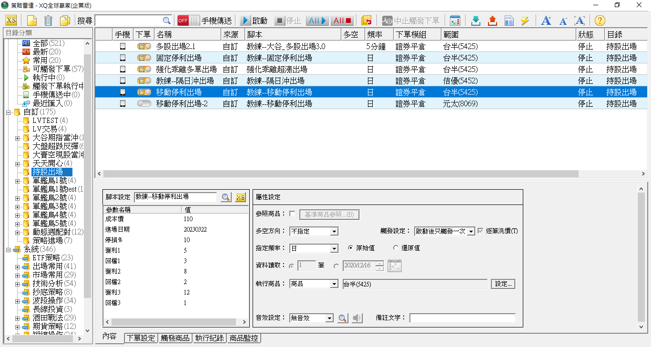Switch to the 執行紀錄 tab
Image resolution: width=651 pixels, height=347 pixels.
pyautogui.click(x=209, y=338)
